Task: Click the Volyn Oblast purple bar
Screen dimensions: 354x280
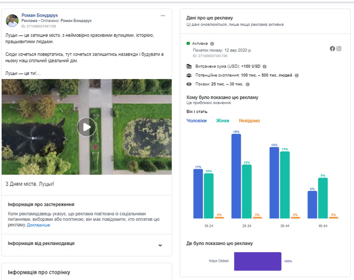Action: 257,261
